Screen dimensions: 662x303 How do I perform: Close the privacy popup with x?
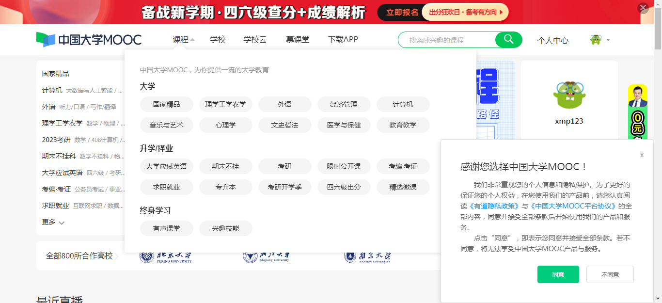pos(642,155)
